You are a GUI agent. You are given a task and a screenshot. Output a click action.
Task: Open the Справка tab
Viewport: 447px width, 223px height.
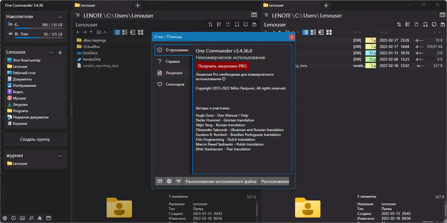coord(173,61)
